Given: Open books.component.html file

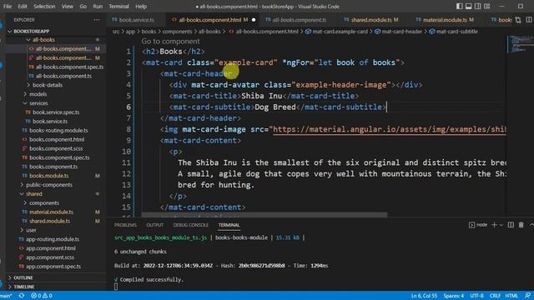Looking at the screenshot, I should (57, 139).
